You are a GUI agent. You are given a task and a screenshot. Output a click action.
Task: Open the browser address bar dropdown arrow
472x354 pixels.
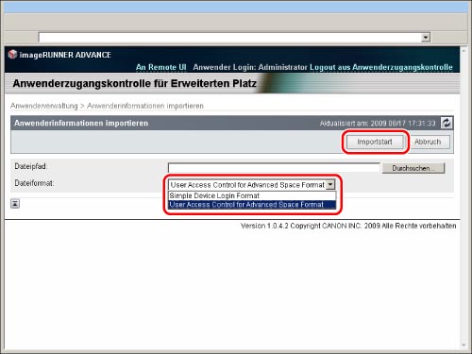coord(426,37)
